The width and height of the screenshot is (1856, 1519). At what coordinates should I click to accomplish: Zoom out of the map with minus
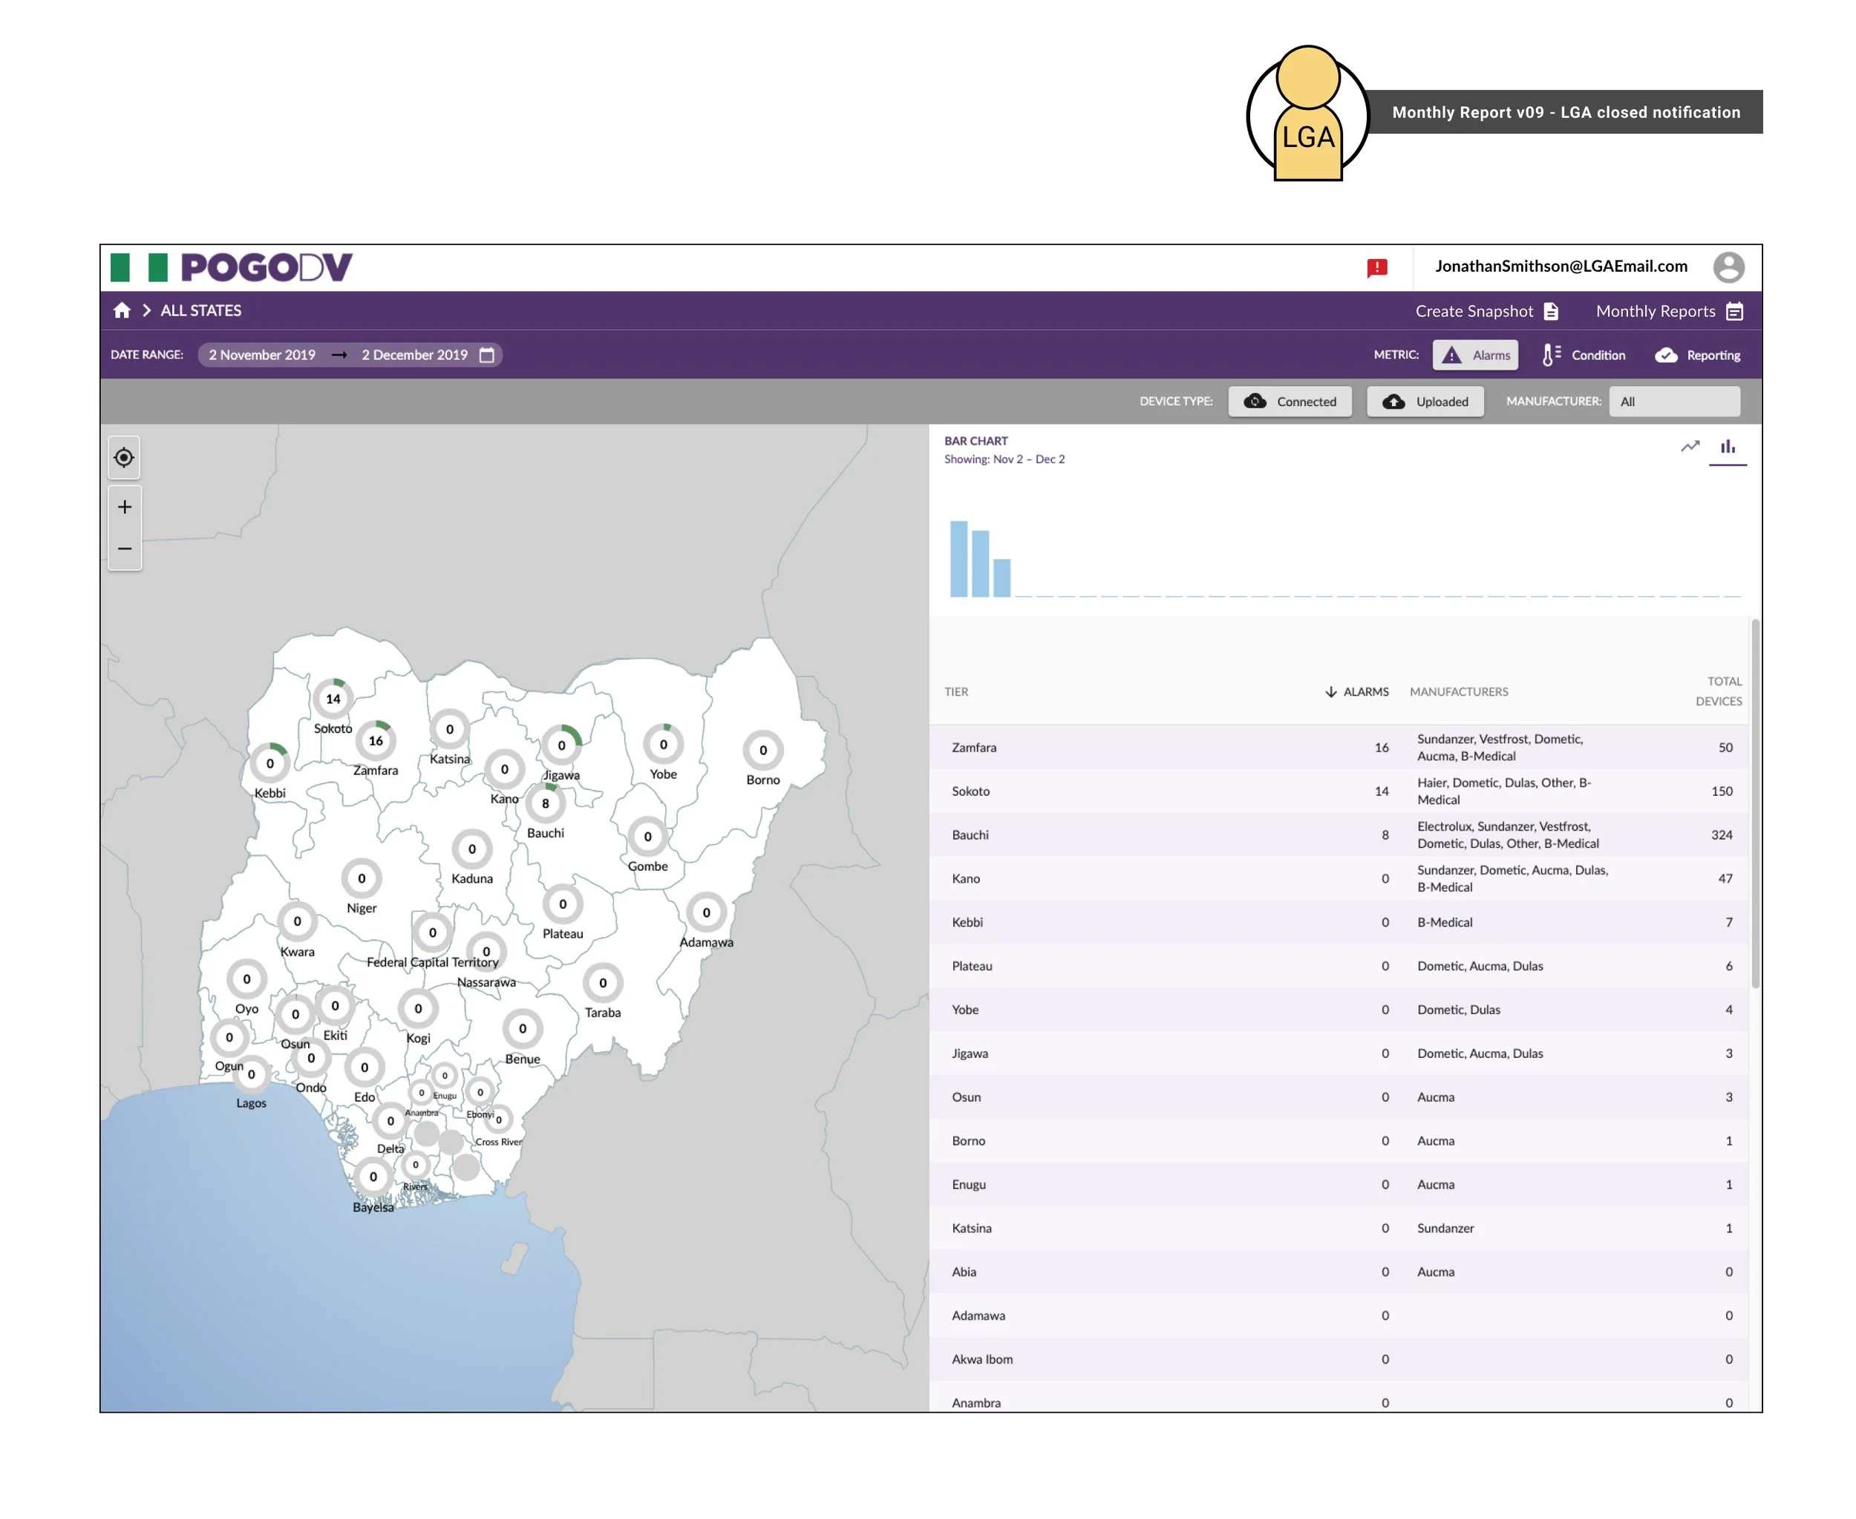pyautogui.click(x=124, y=549)
